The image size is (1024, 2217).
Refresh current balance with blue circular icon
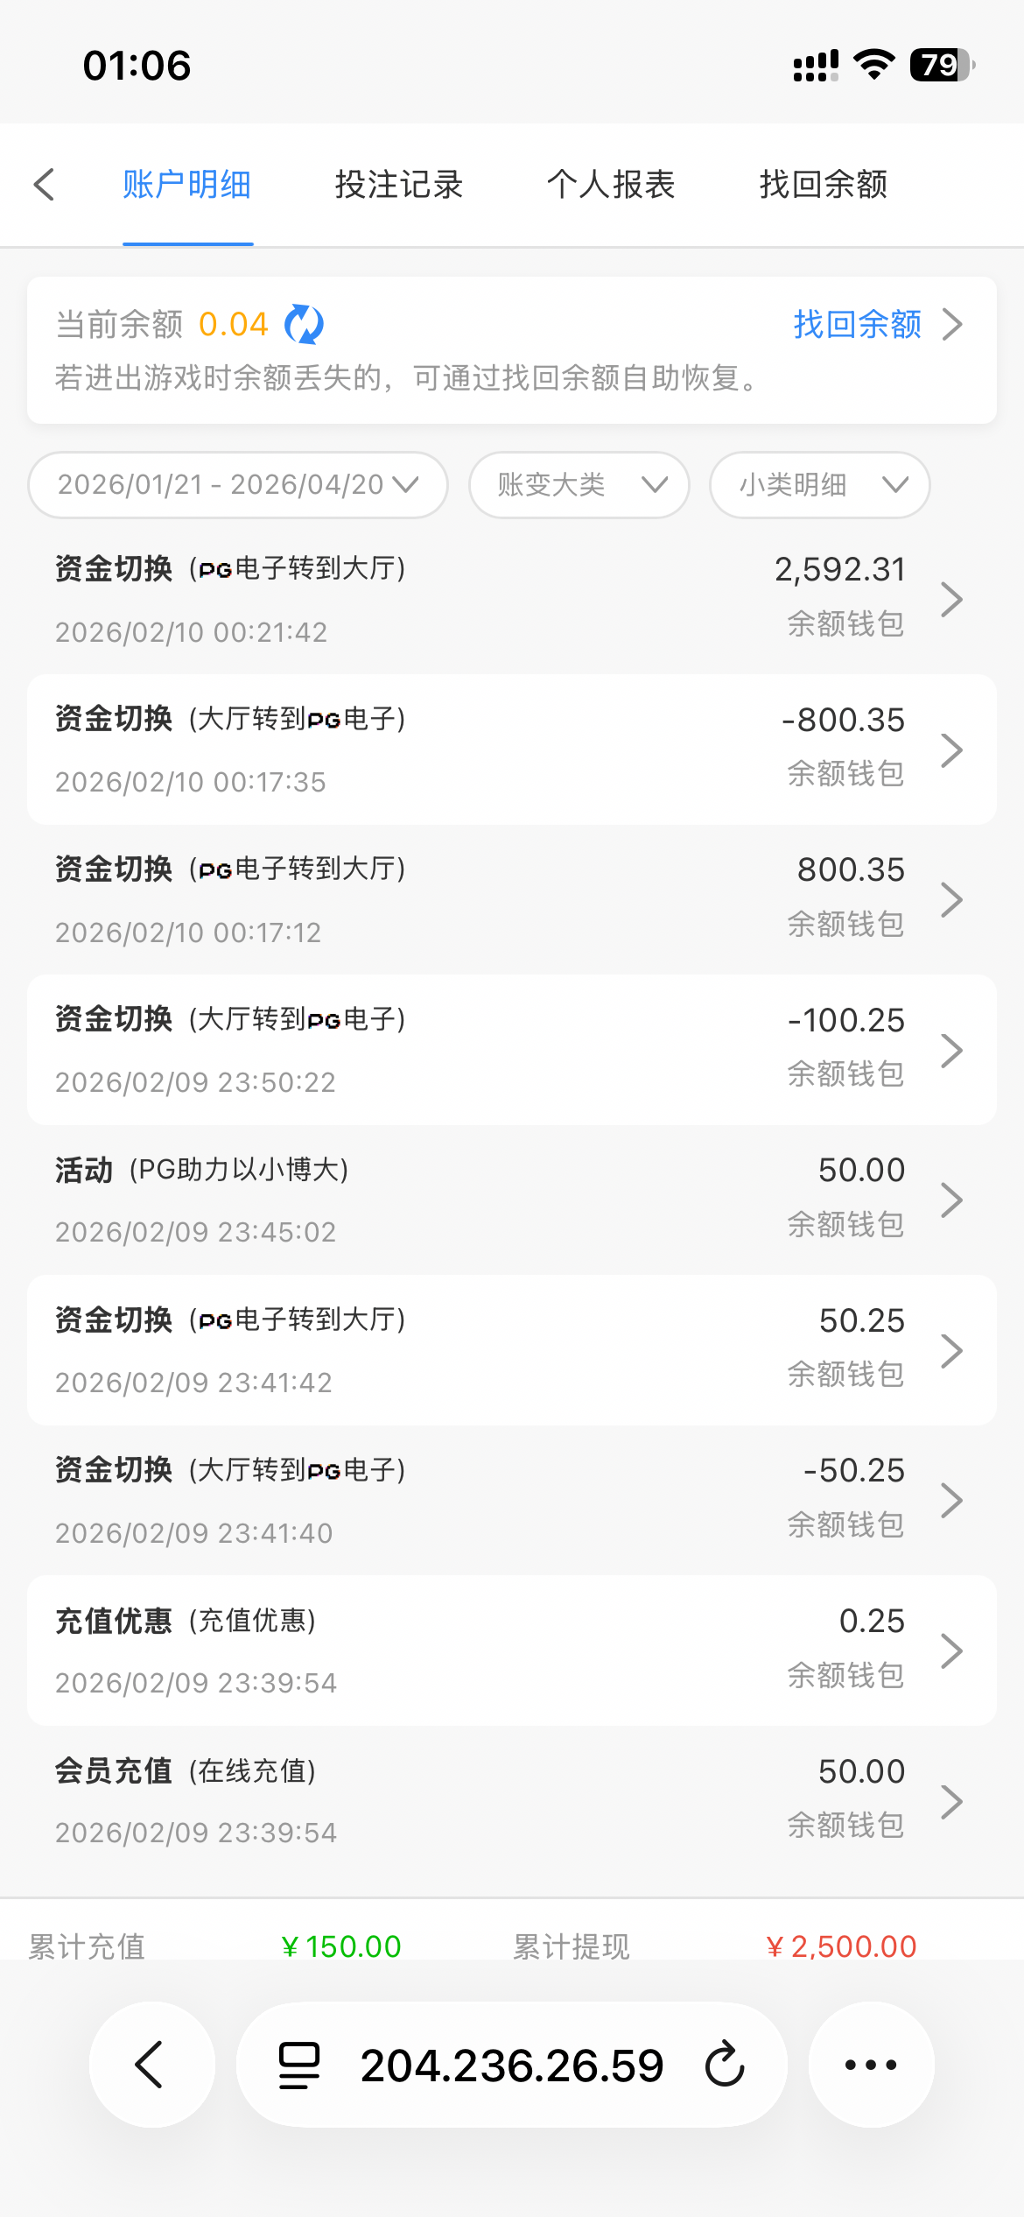click(304, 325)
